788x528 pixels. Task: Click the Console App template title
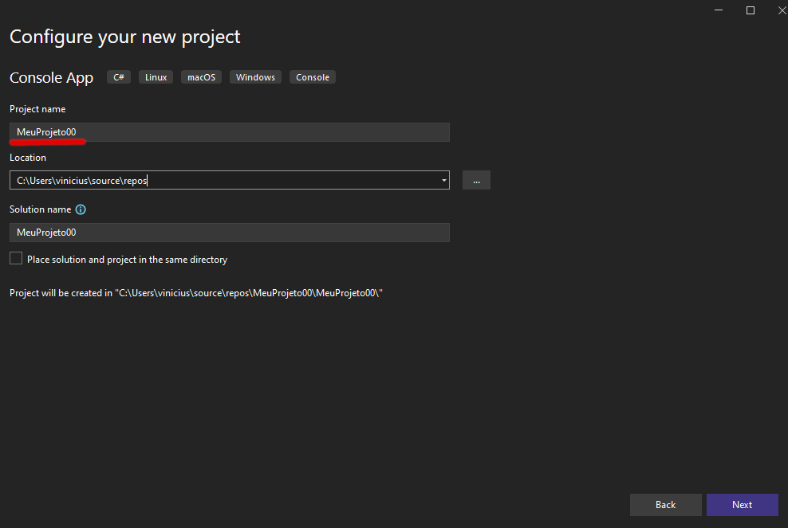pyautogui.click(x=51, y=77)
